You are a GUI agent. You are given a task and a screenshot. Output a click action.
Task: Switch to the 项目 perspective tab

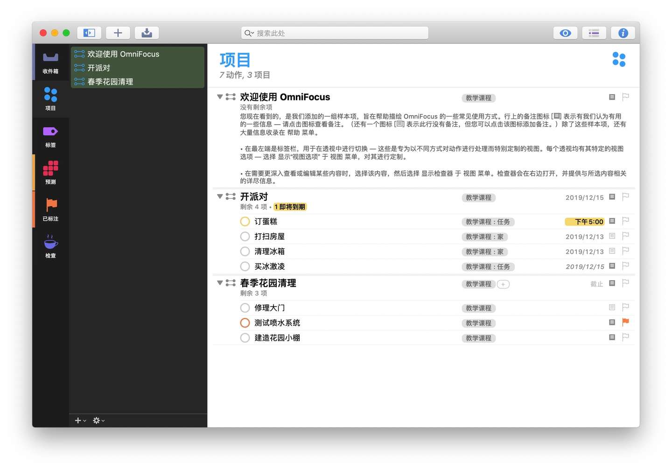click(50, 99)
